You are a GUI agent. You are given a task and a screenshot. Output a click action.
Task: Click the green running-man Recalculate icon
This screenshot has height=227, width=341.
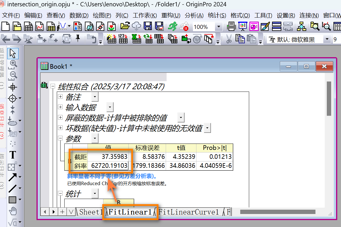point(173,27)
